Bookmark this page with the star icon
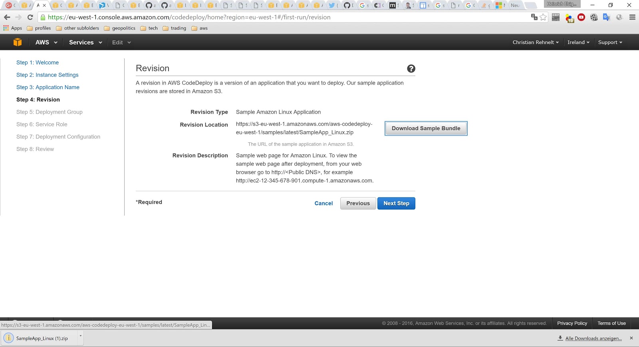This screenshot has height=347, width=639. (x=543, y=17)
